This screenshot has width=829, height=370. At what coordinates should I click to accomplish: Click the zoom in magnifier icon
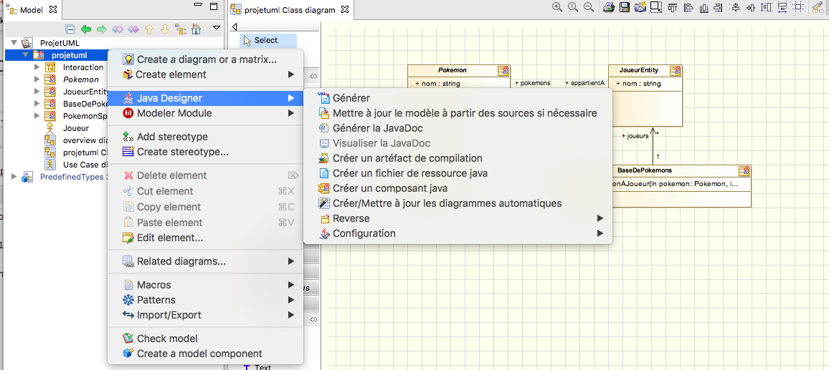coord(557,8)
